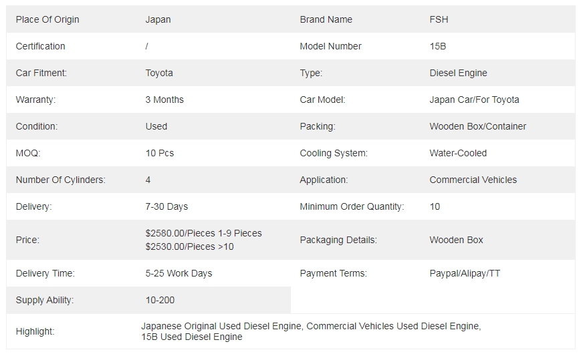Click the Paypal/Alipay/TT payment terms value
Image resolution: width=581 pixels, height=356 pixels.
(465, 273)
